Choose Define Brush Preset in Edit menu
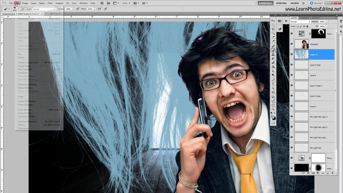Viewport: 343px width, 193px height. coord(27,84)
